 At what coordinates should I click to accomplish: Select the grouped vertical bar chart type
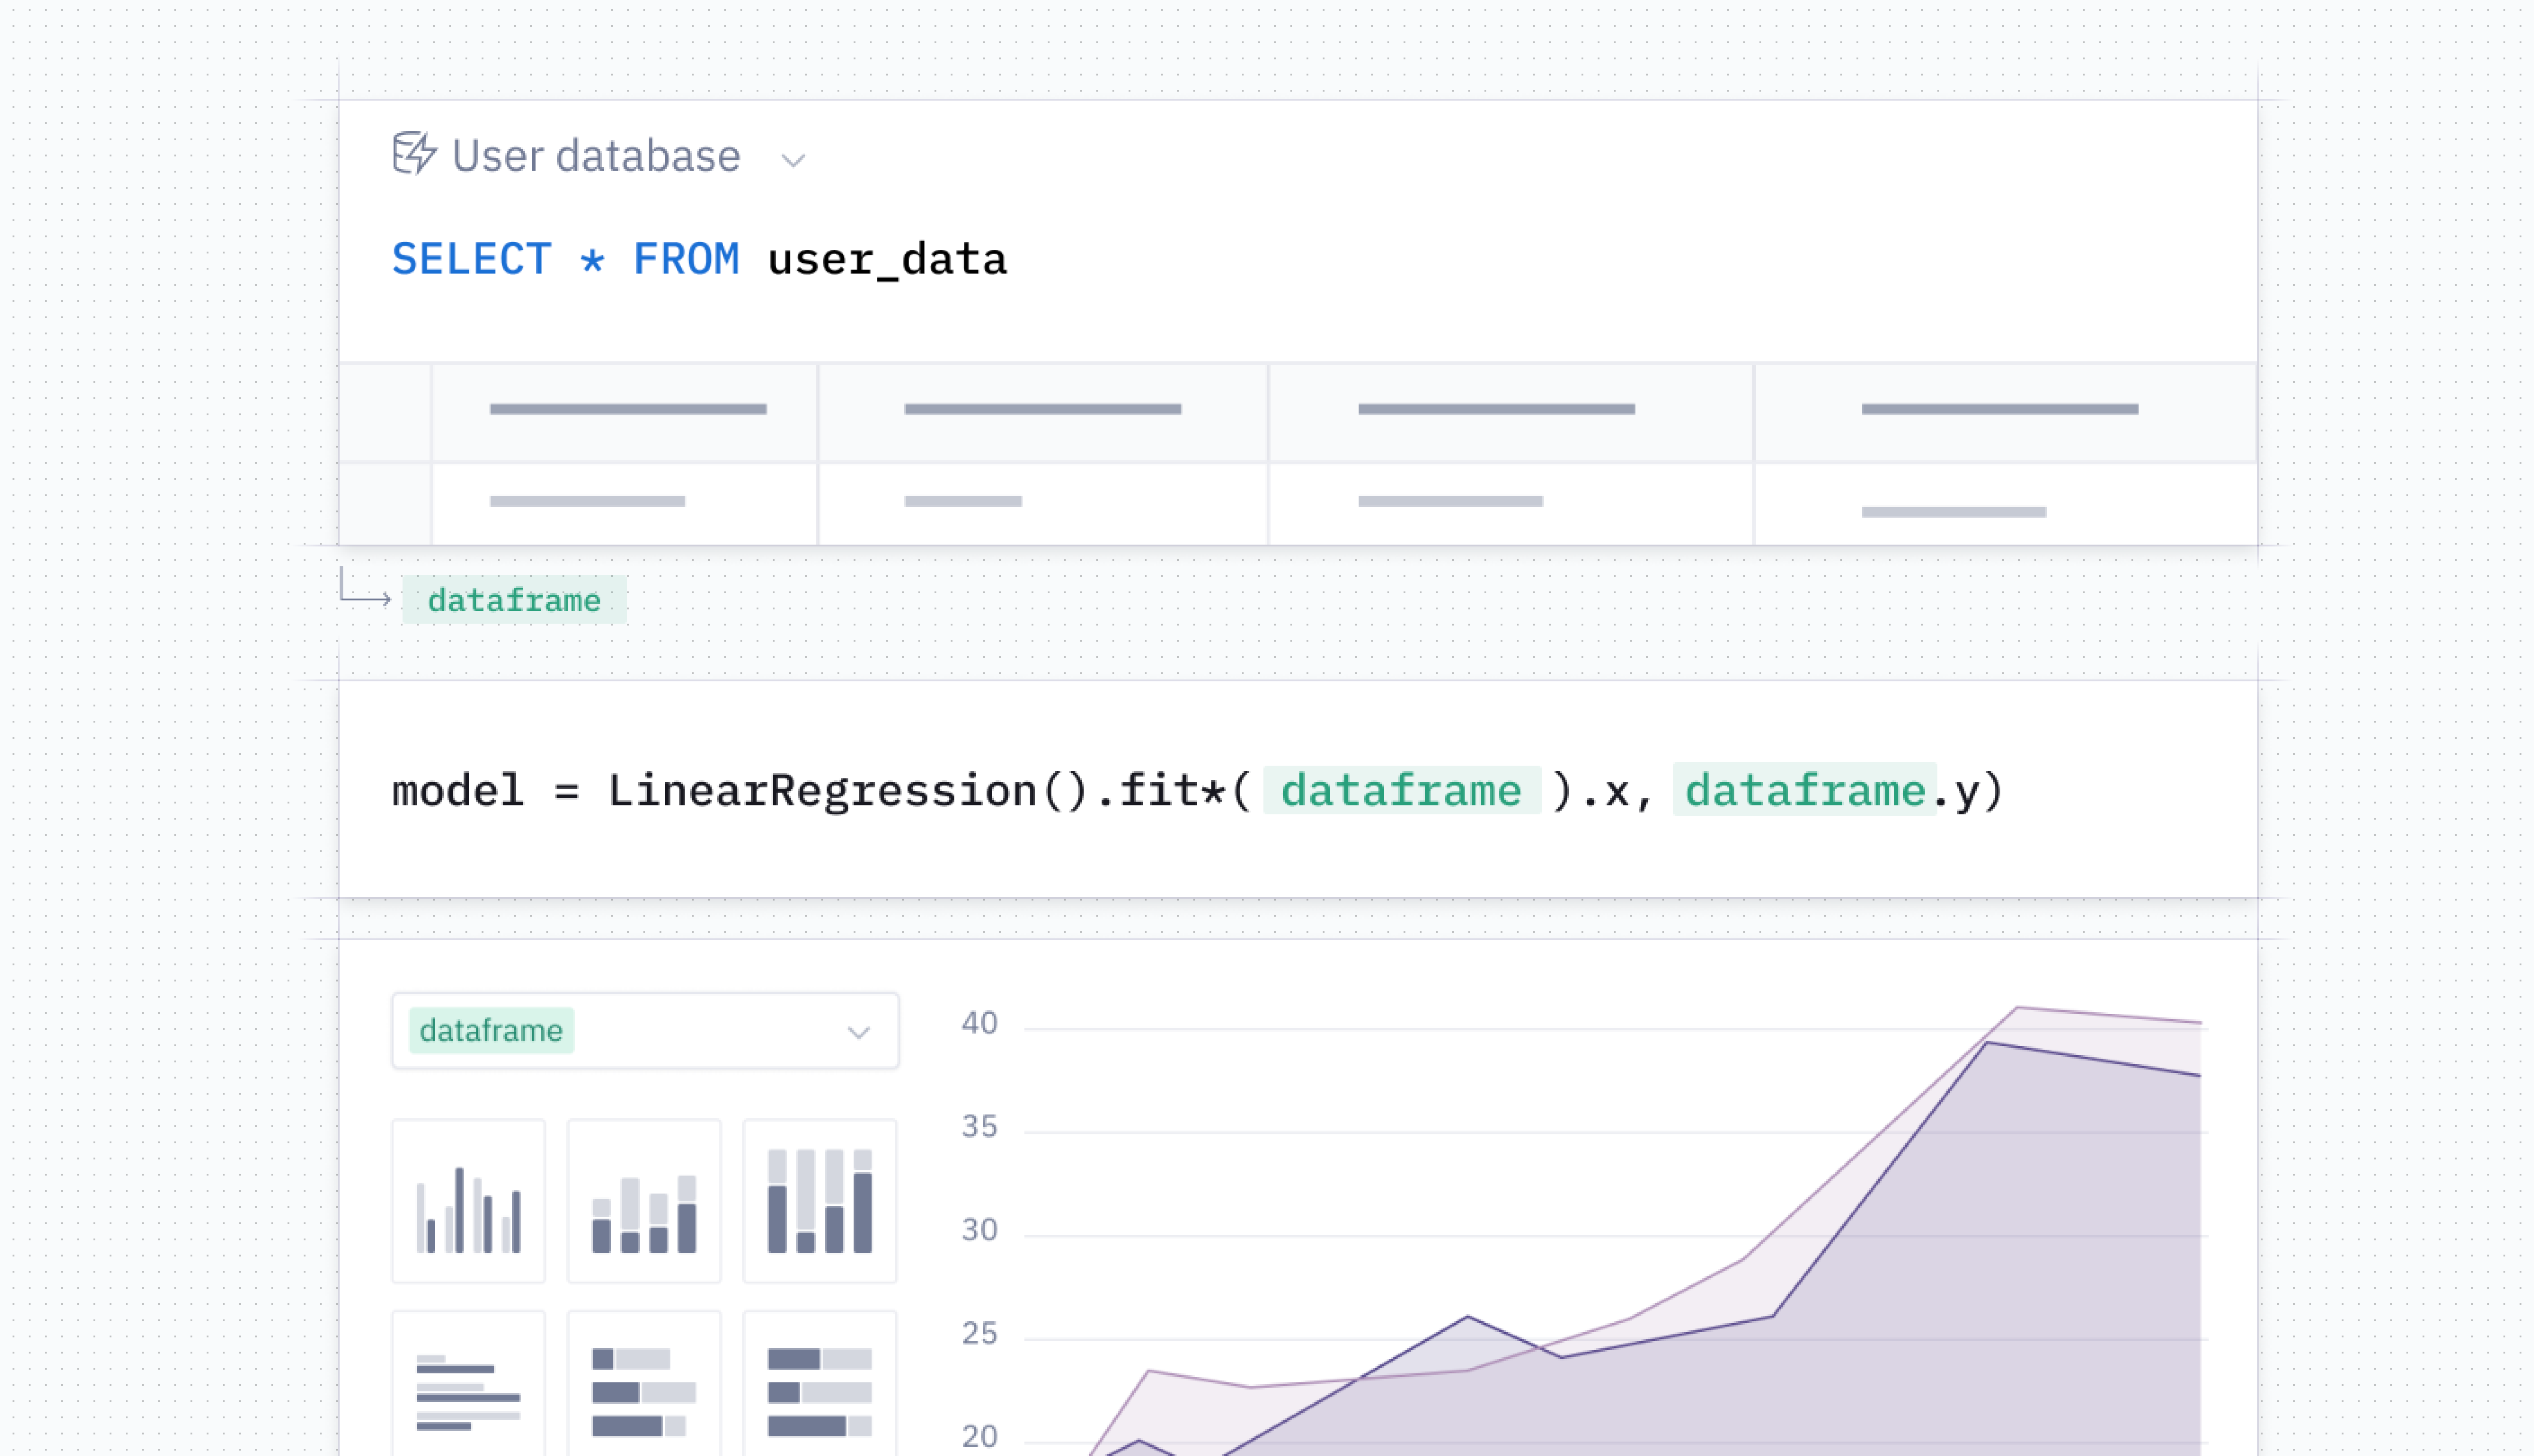pos(468,1201)
